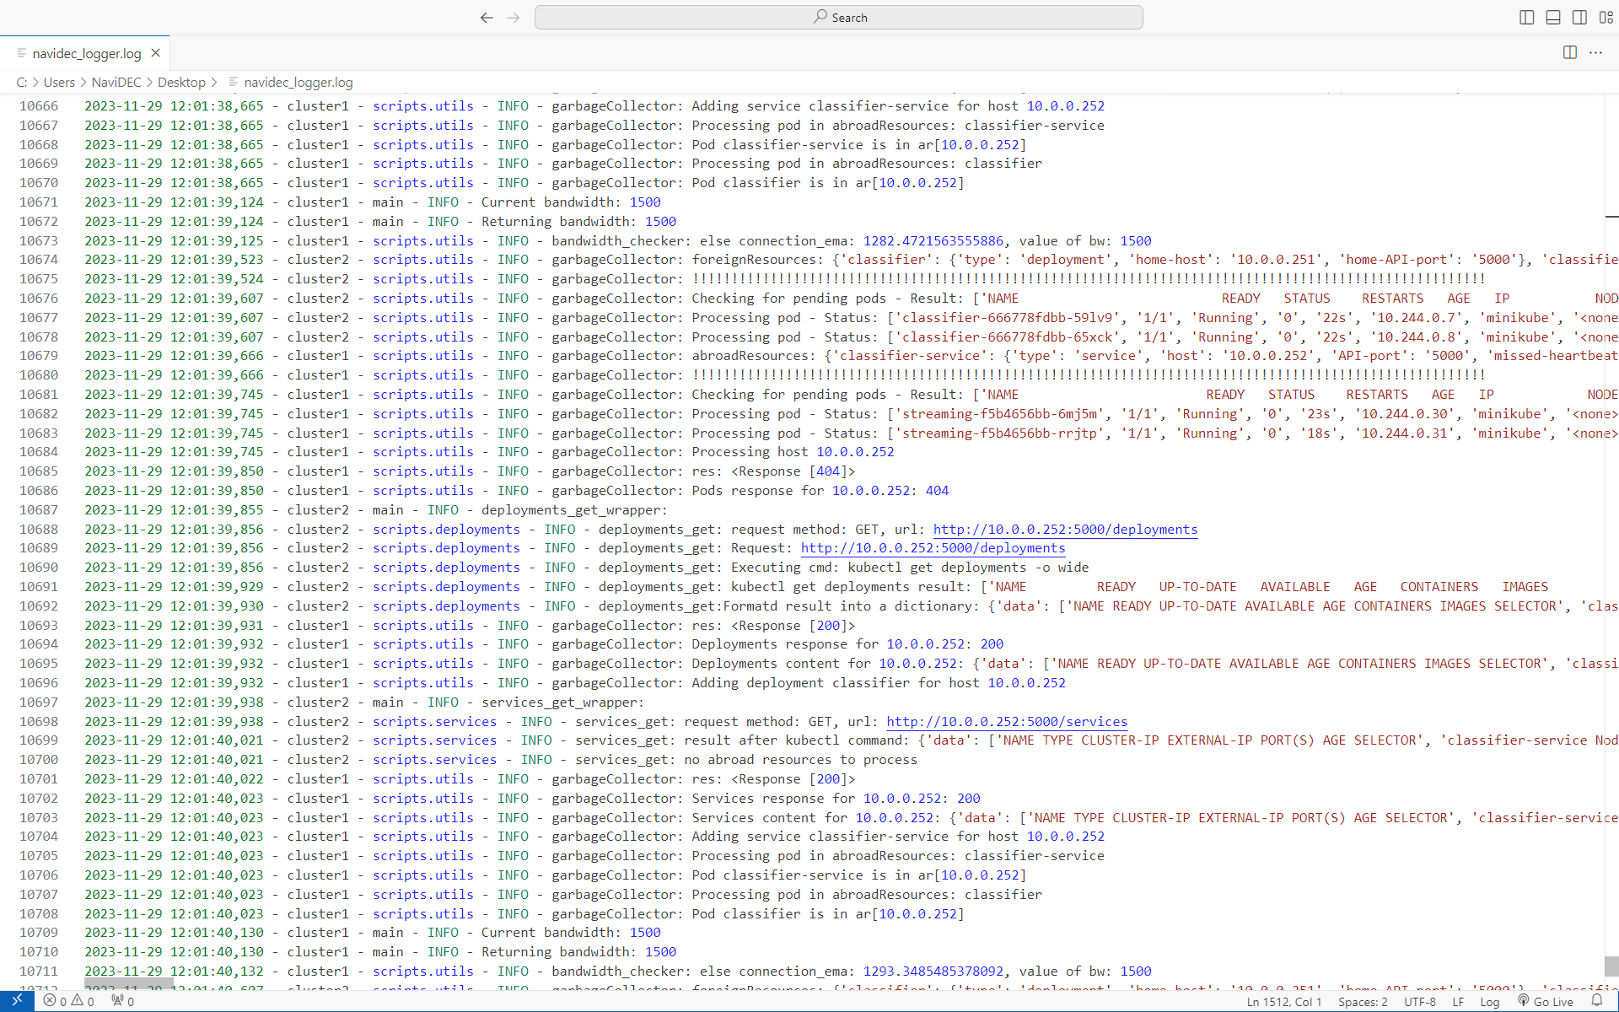Close the navidec_logger.log tab

(156, 53)
